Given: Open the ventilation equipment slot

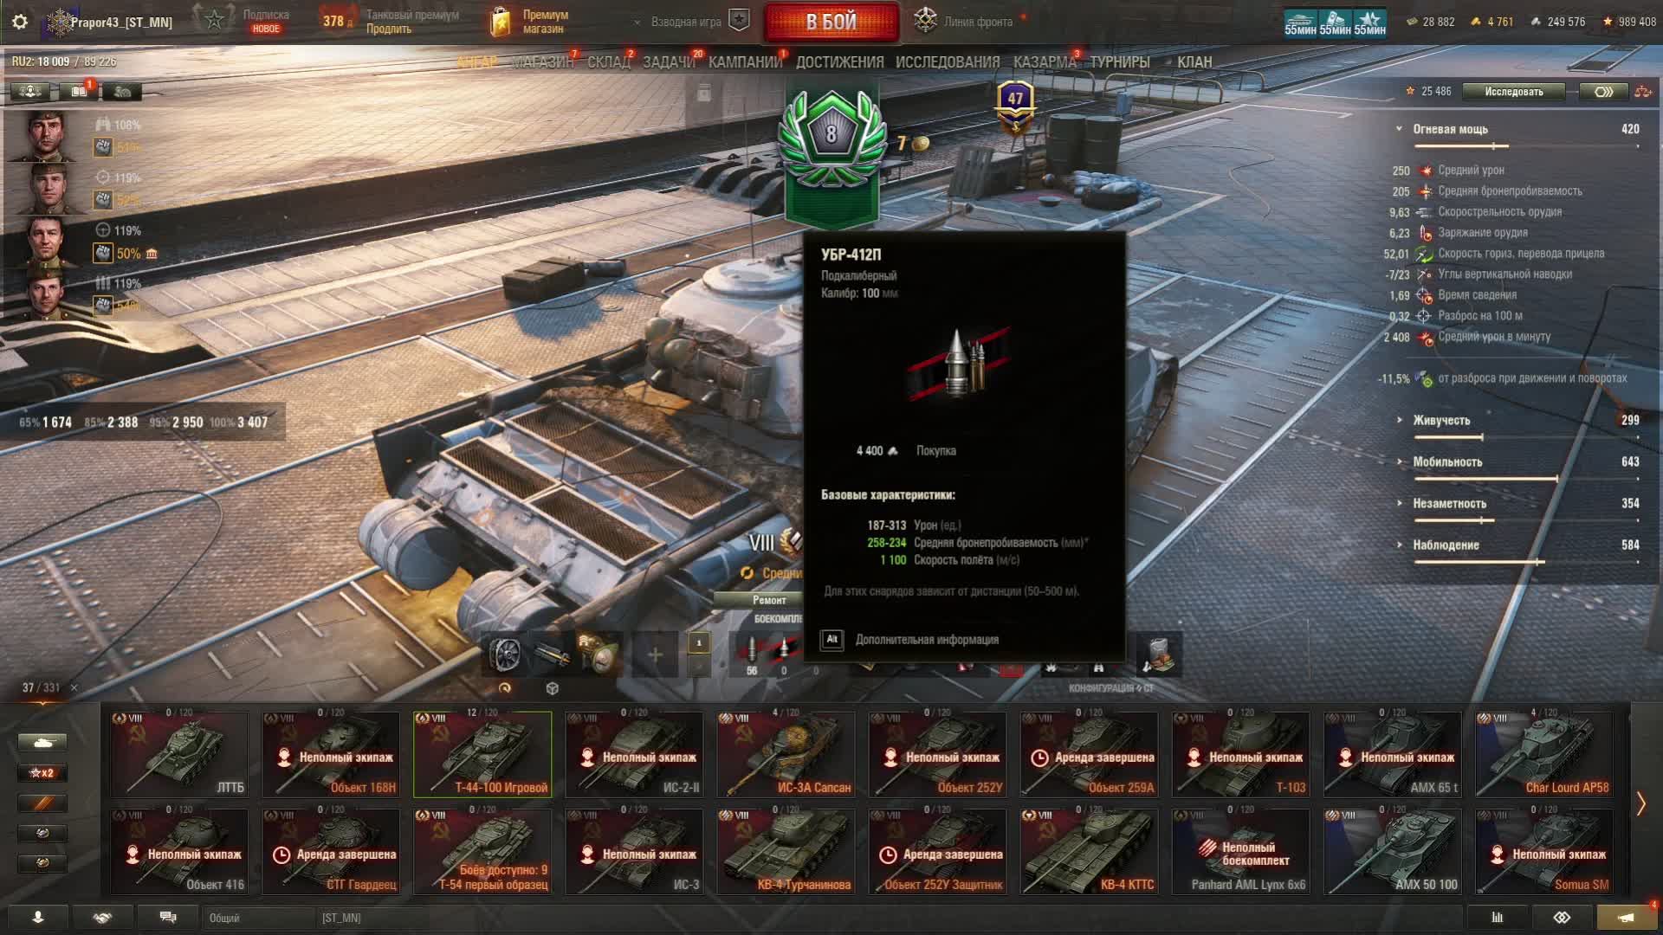Looking at the screenshot, I should pos(505,654).
